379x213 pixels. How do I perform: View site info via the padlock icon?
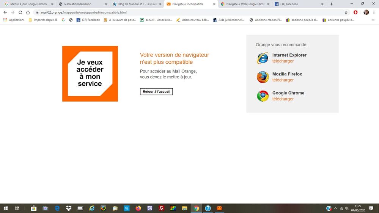tap(37, 12)
